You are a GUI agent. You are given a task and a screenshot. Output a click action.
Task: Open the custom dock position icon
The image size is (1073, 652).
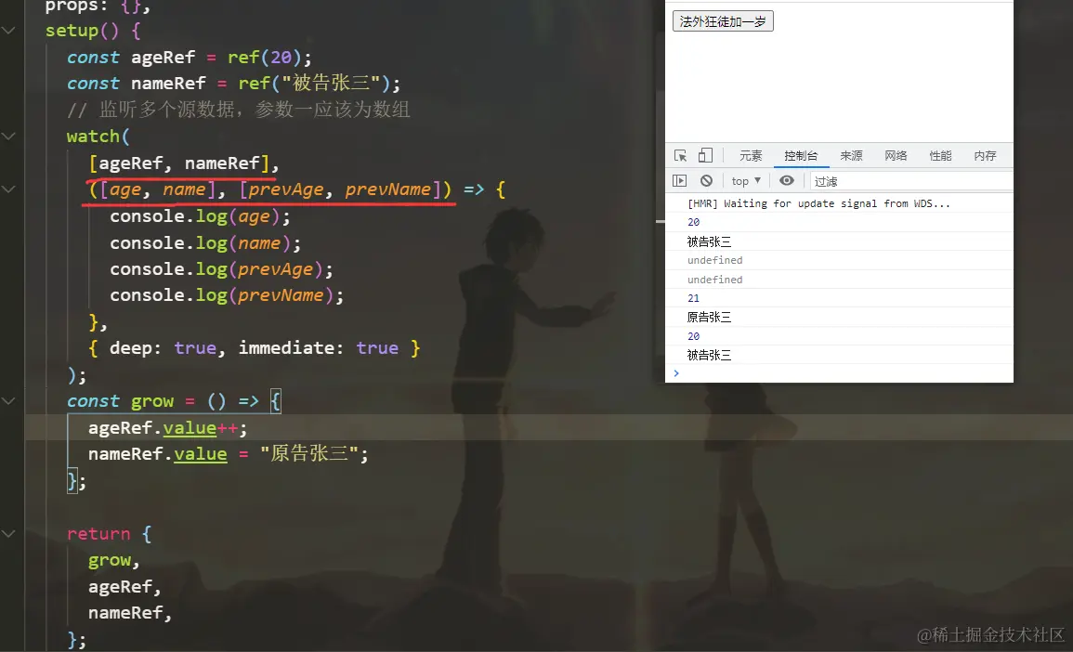tap(680, 180)
